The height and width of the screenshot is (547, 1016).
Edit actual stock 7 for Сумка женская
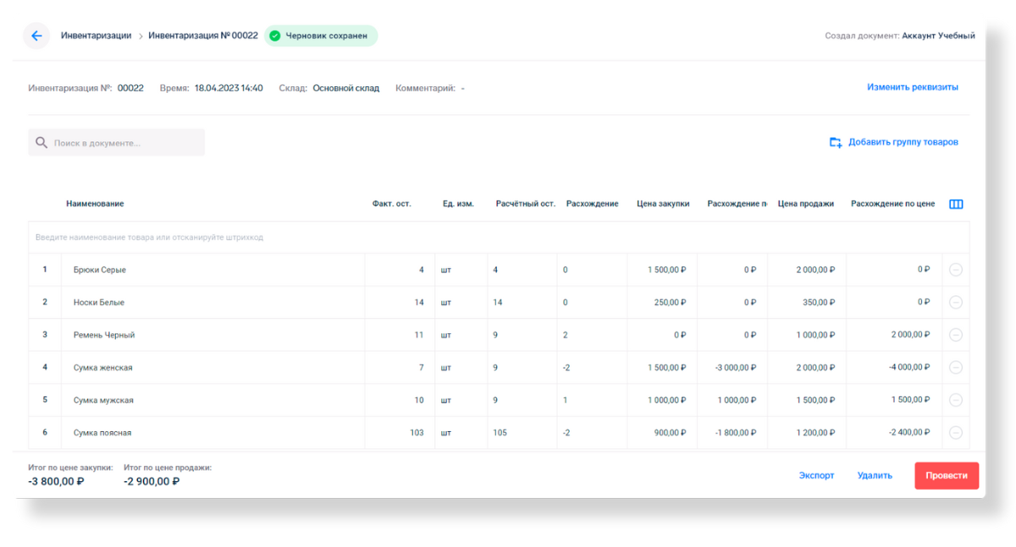[x=400, y=368]
